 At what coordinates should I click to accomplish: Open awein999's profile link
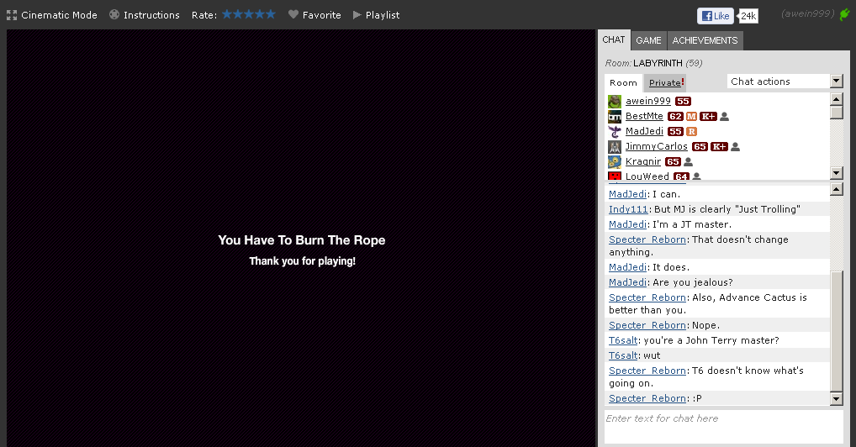pyautogui.click(x=648, y=101)
